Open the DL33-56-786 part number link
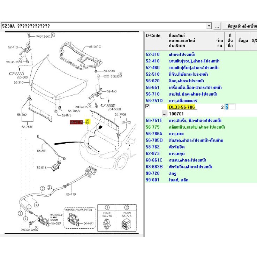Image resolution: width=257 pixels, height=257 pixels. 181,107
